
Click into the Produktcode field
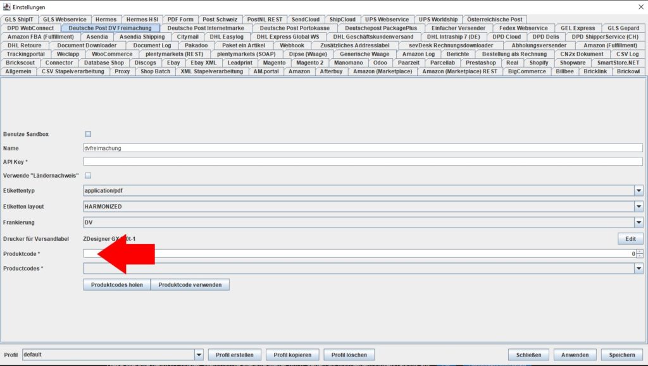coord(359,253)
